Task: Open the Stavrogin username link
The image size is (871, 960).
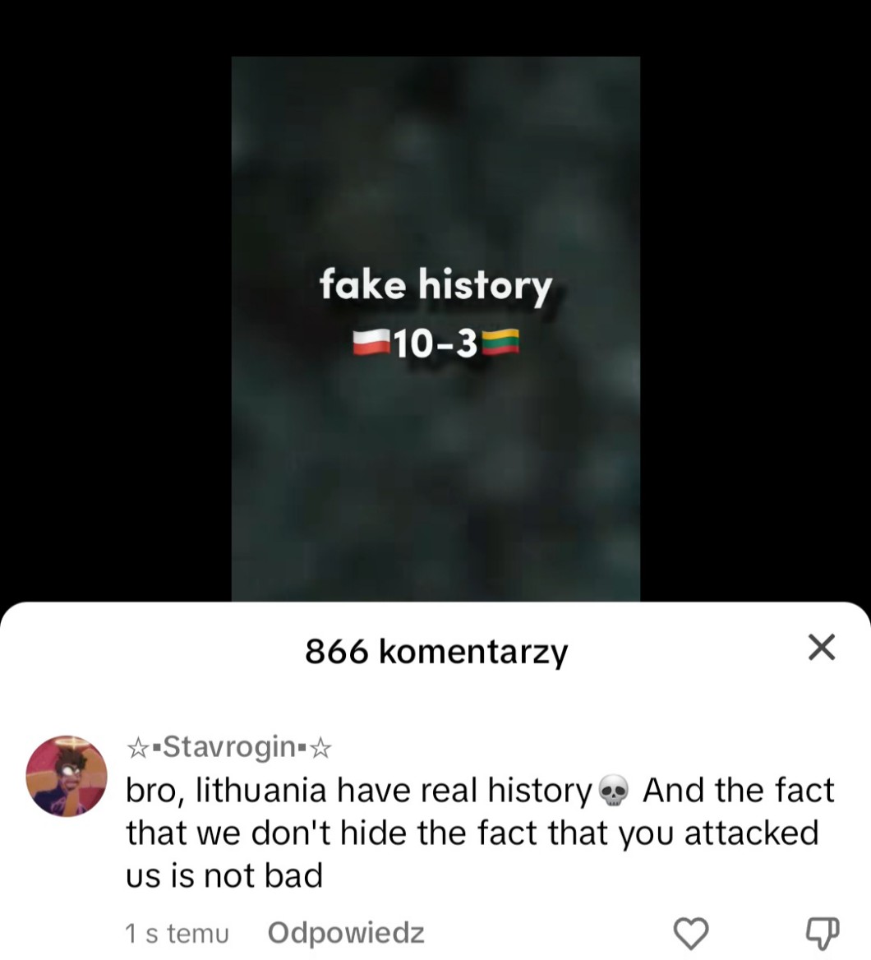Action: click(x=229, y=748)
